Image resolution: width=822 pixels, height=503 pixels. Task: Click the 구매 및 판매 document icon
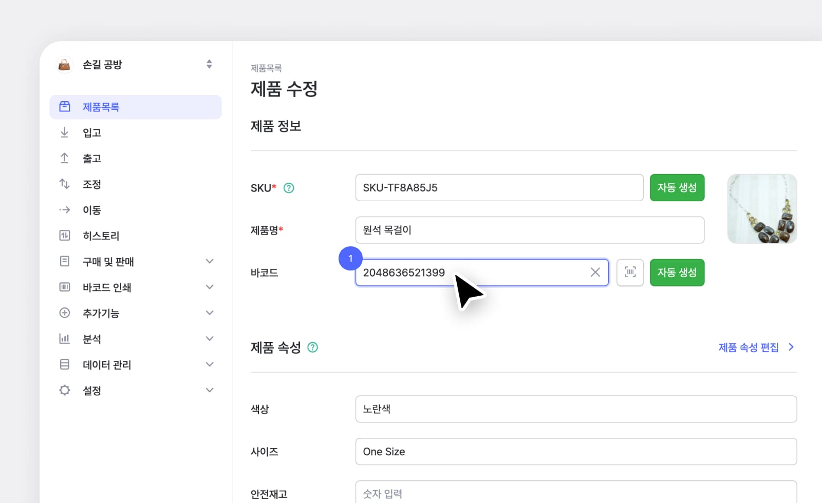[x=65, y=261]
